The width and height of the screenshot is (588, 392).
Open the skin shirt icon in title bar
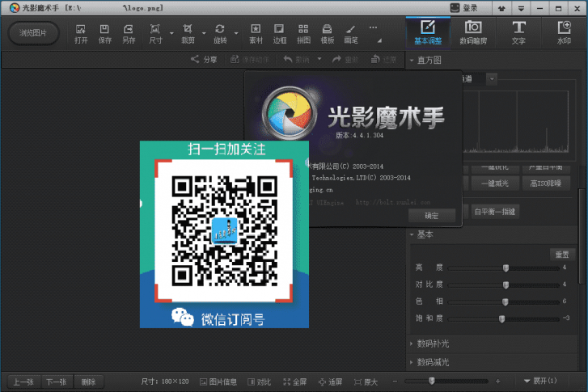501,8
